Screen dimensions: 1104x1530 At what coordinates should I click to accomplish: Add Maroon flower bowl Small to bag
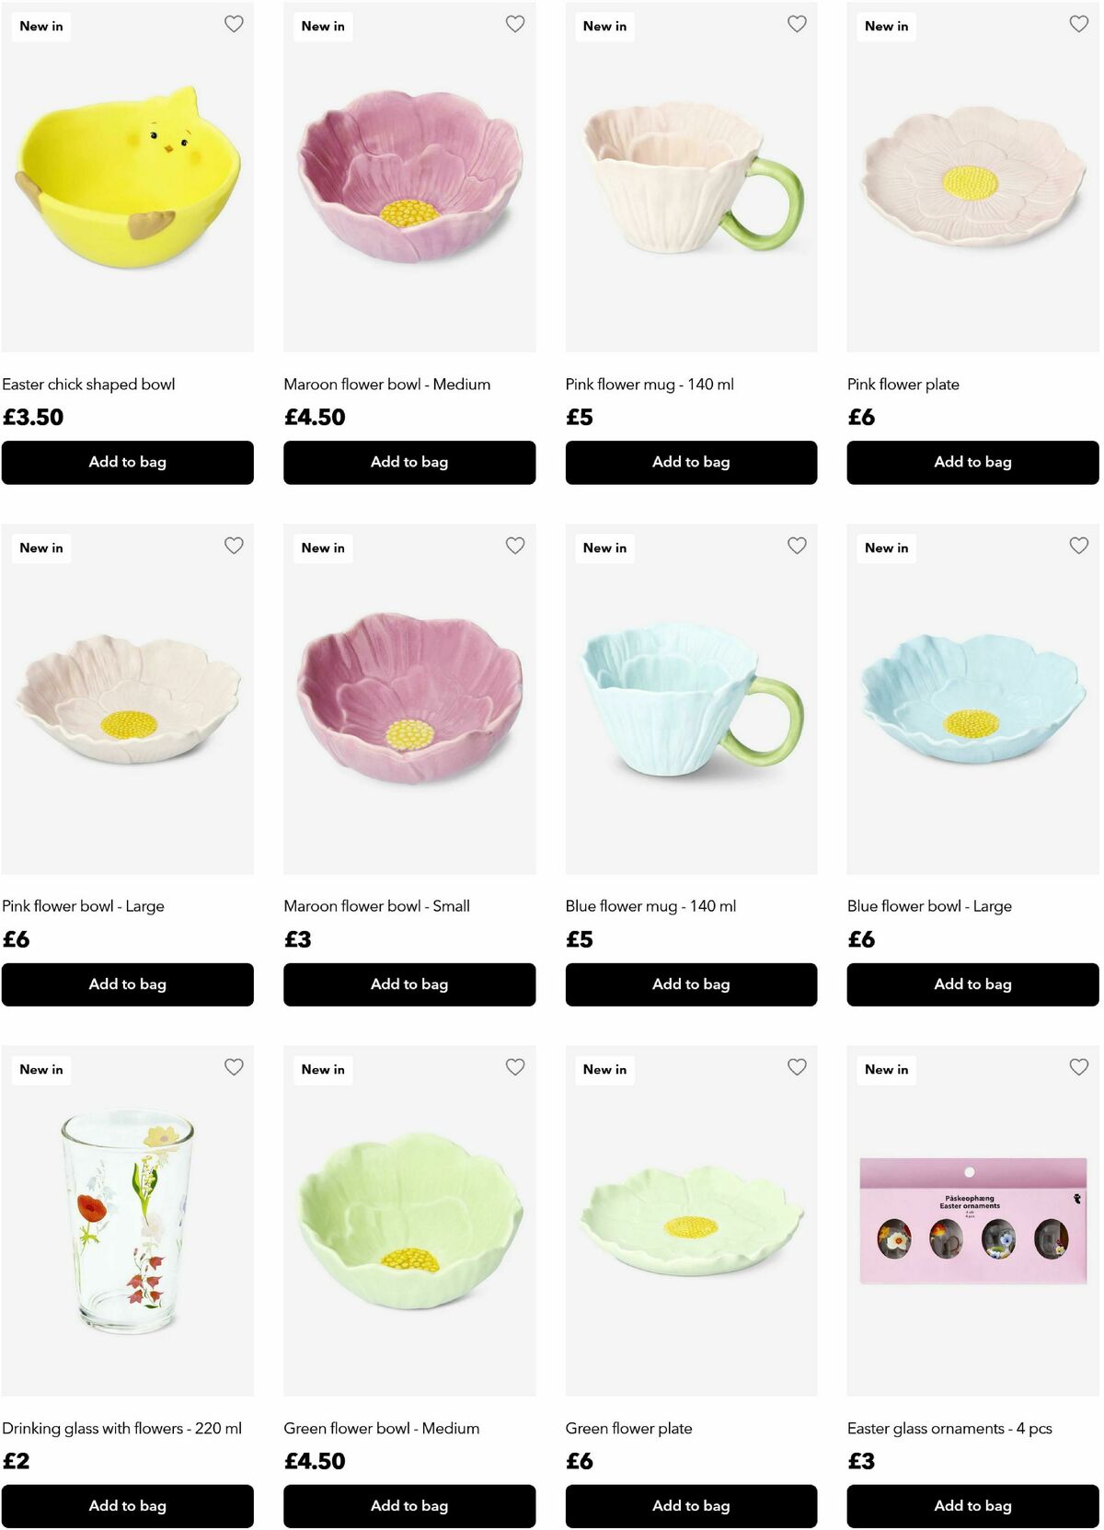409,984
